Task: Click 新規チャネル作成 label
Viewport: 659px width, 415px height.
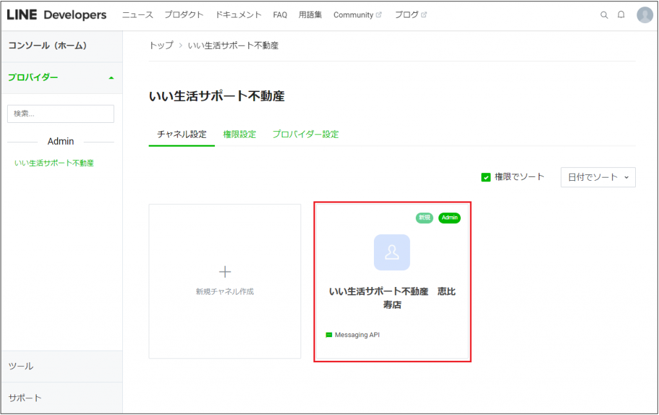Action: click(x=225, y=291)
